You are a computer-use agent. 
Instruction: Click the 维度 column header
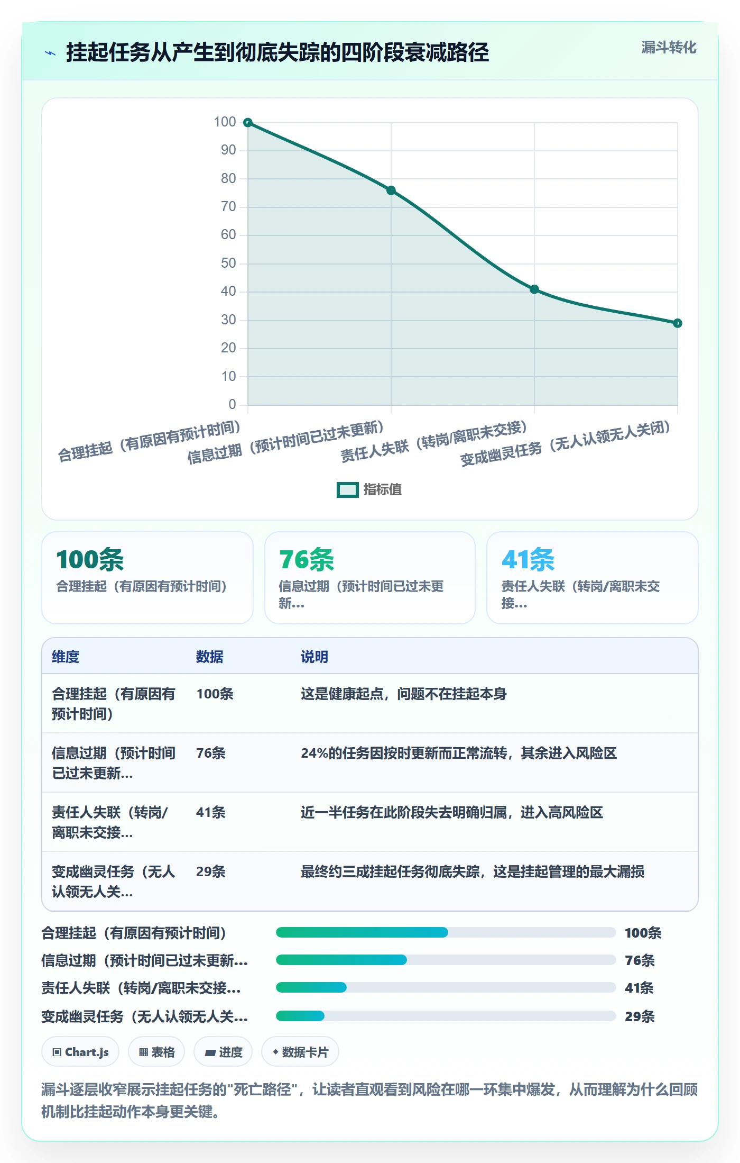pos(66,657)
